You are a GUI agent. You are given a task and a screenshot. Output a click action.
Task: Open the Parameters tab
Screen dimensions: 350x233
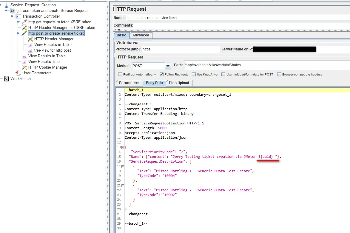click(129, 83)
